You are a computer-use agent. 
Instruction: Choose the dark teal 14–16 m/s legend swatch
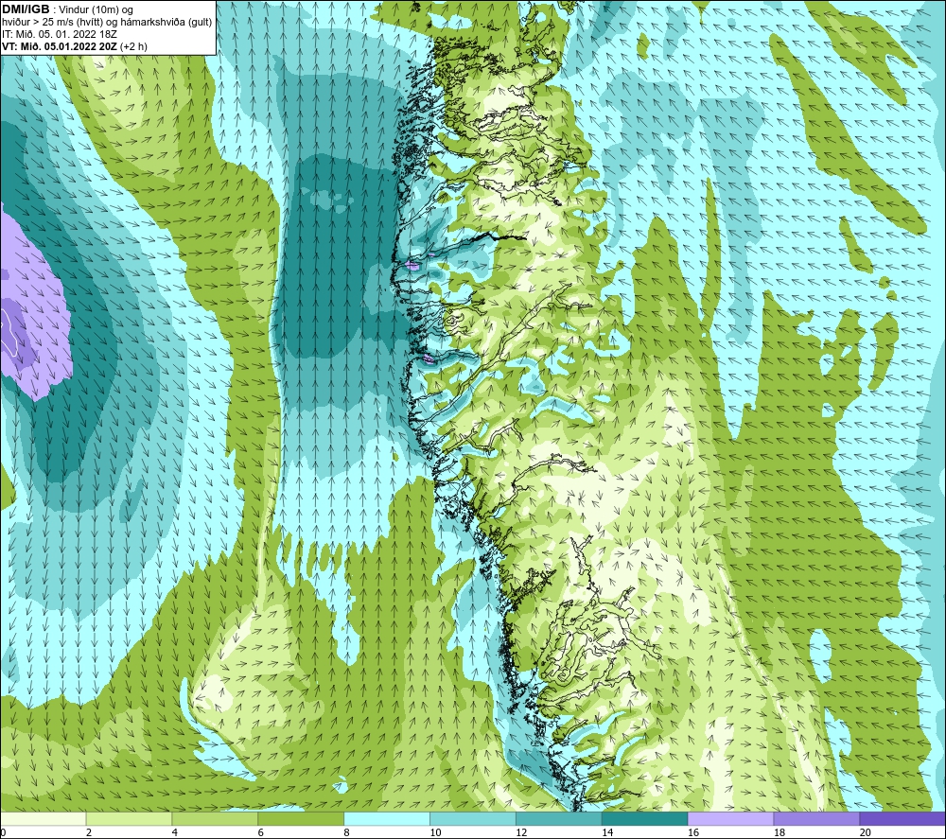[645, 818]
